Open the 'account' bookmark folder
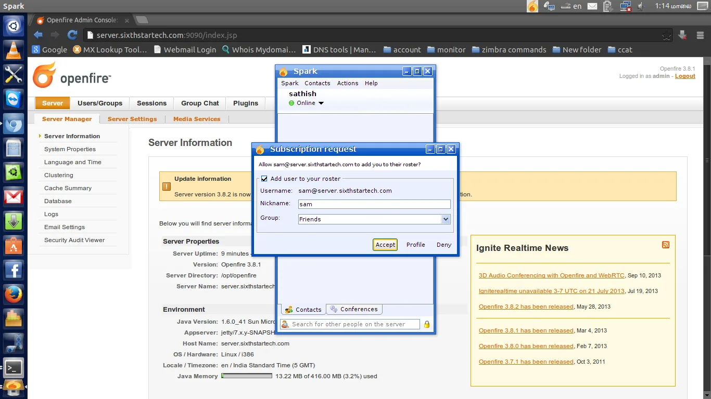Image resolution: width=711 pixels, height=399 pixels. coord(402,50)
